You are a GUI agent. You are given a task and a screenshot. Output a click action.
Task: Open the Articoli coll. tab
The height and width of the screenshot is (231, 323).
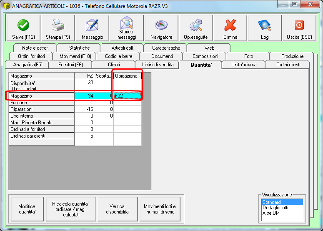tap(123, 48)
